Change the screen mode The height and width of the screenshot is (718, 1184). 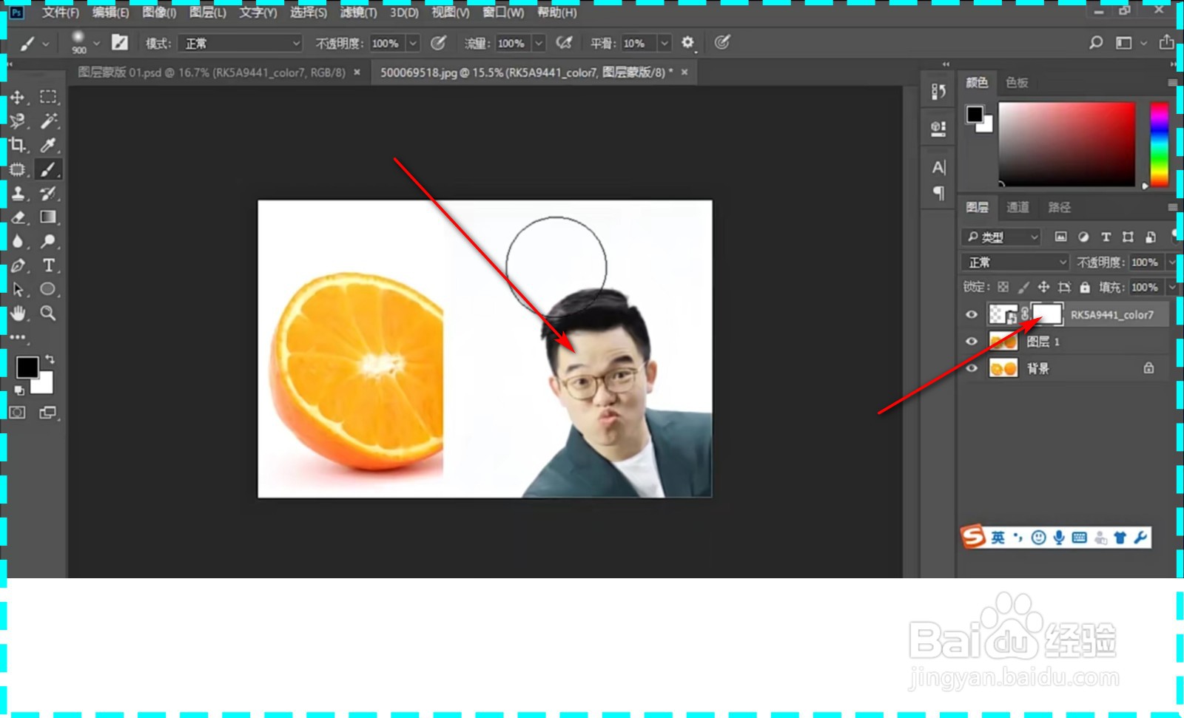(48, 413)
